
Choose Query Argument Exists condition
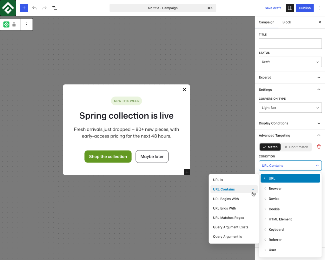pyautogui.click(x=234, y=227)
